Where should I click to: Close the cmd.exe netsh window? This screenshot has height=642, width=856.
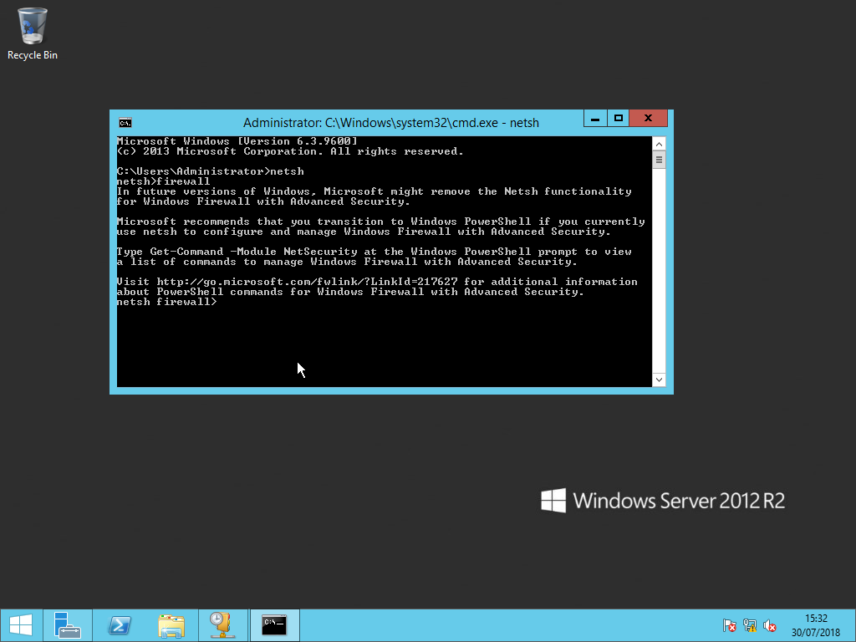pyautogui.click(x=648, y=119)
